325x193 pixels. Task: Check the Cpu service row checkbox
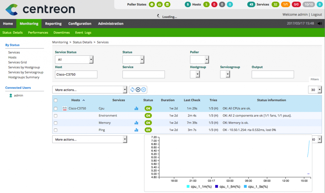coord(56,109)
